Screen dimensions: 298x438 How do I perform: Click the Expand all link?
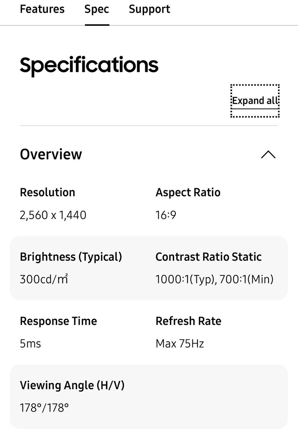pyautogui.click(x=255, y=101)
